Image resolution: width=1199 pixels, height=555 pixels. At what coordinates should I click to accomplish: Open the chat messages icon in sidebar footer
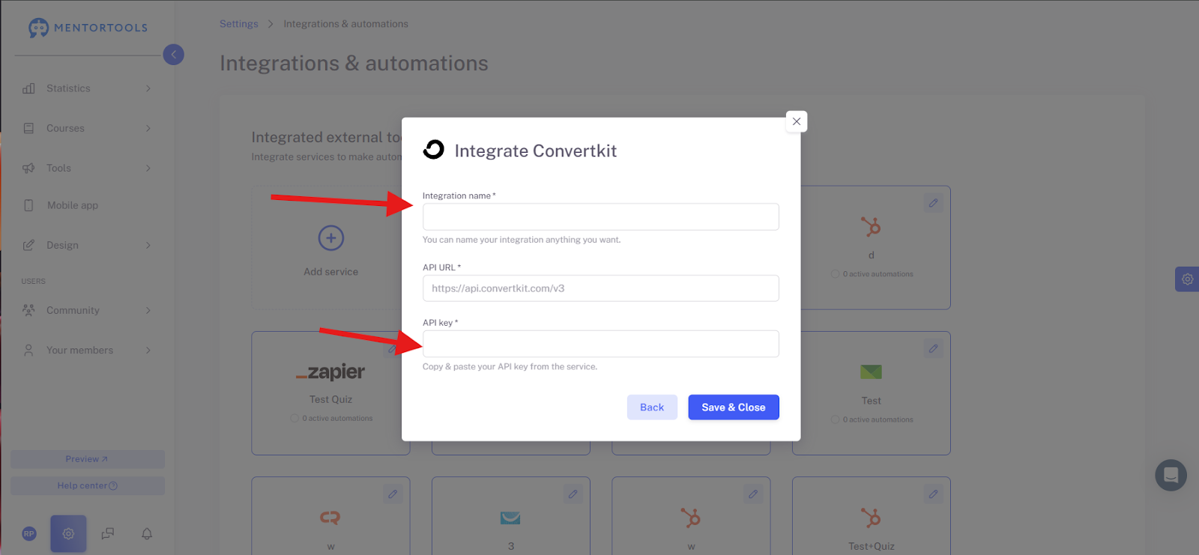point(108,533)
